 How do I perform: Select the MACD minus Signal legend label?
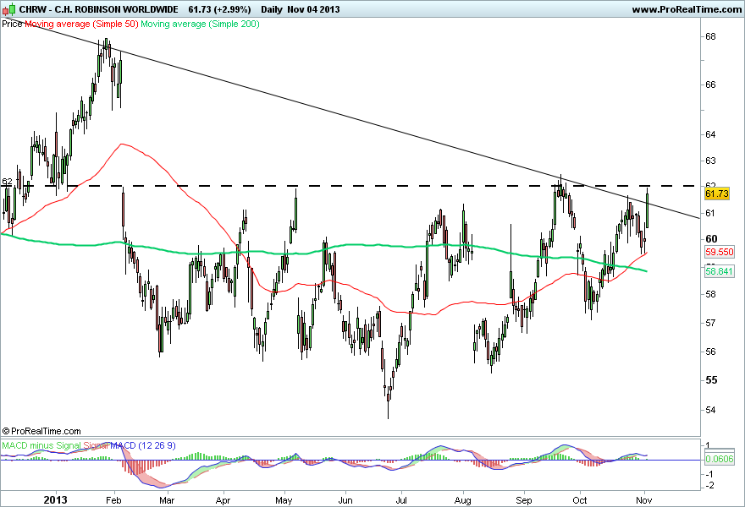(x=41, y=445)
